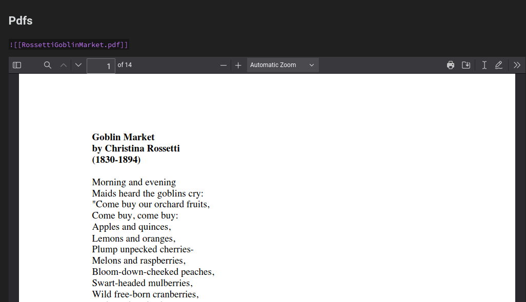Zoom in using the plus icon
This screenshot has width=526, height=302.
[238, 65]
